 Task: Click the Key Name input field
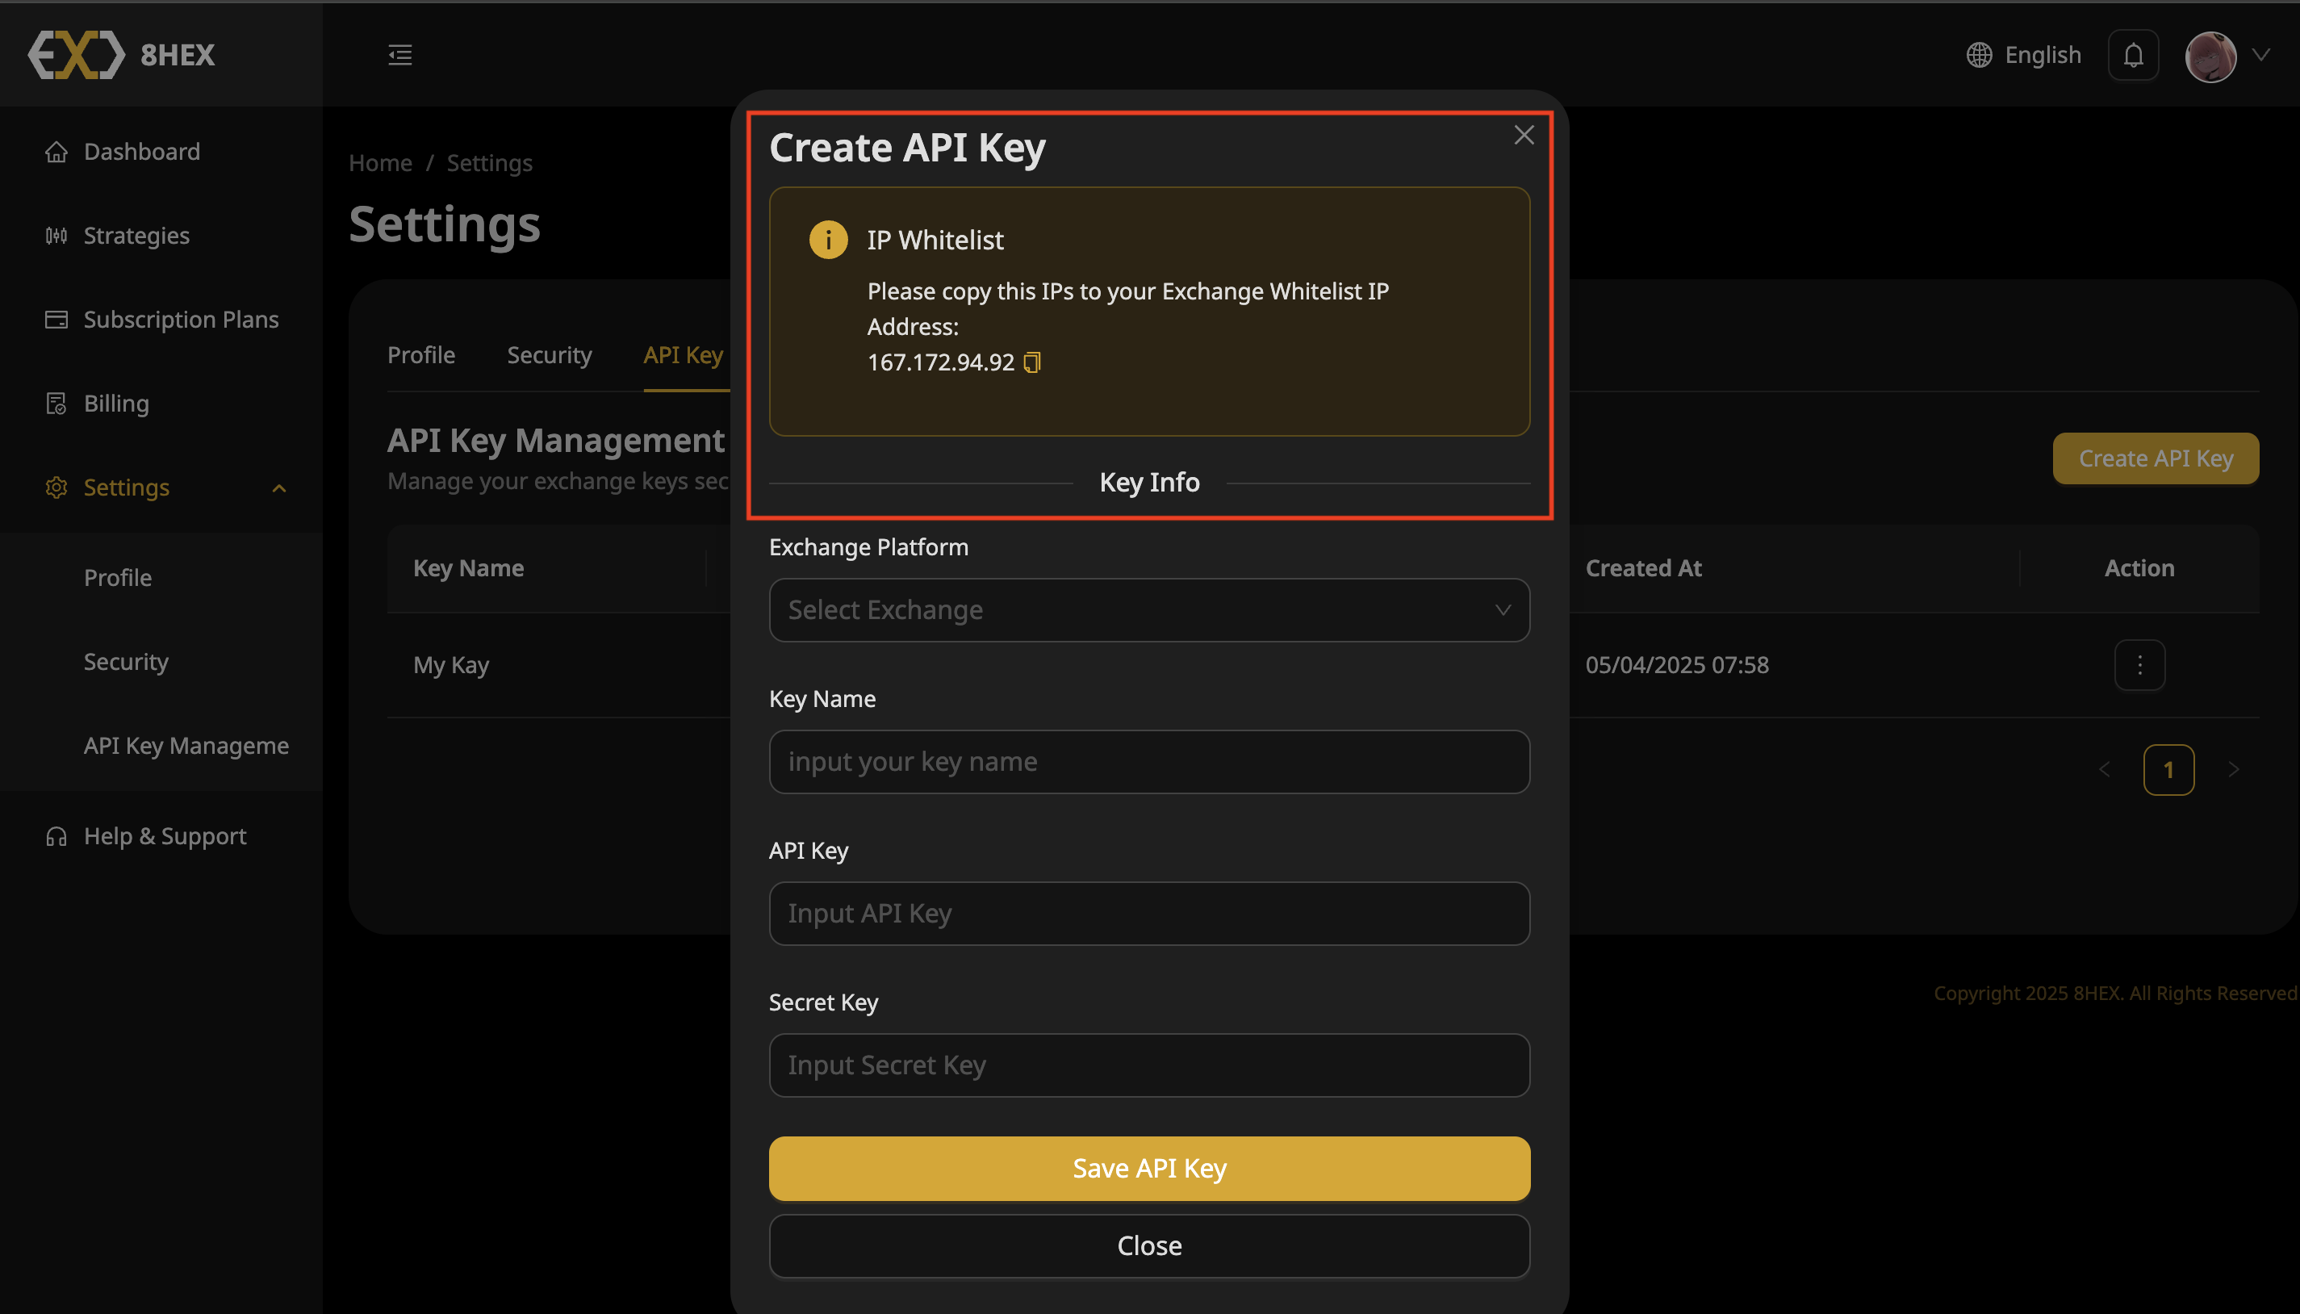1147,762
